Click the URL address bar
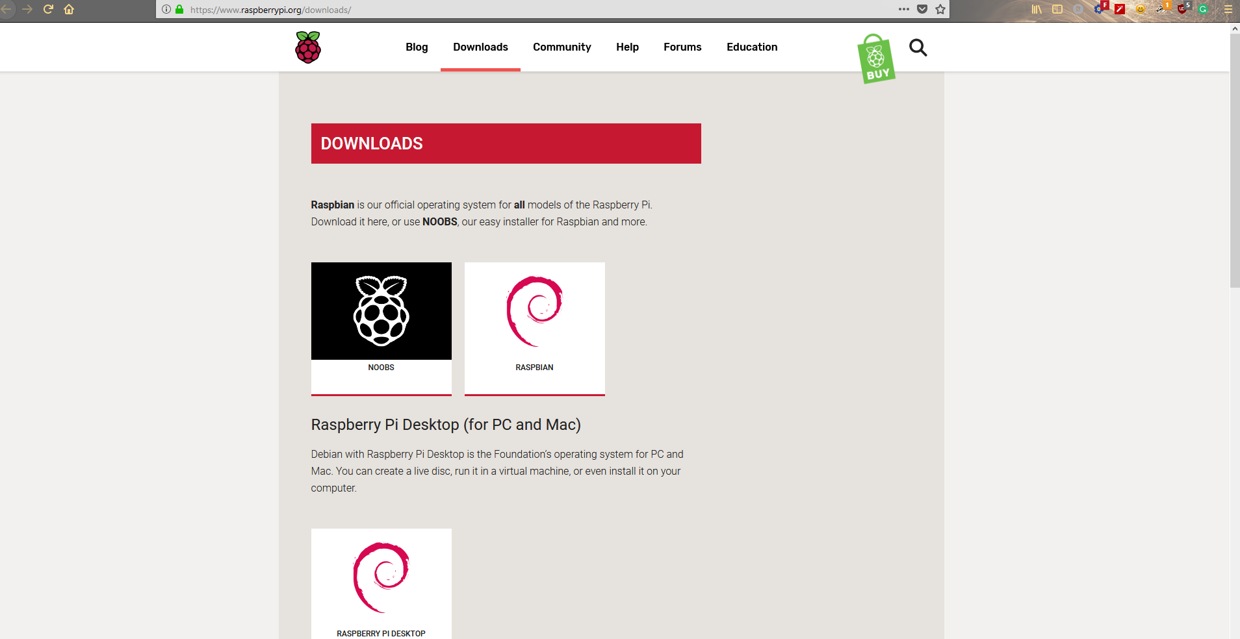This screenshot has width=1240, height=639. click(x=520, y=10)
